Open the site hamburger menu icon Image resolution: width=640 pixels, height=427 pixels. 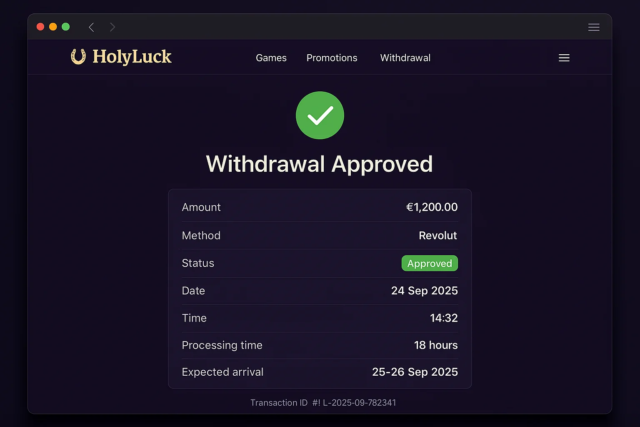(x=564, y=58)
